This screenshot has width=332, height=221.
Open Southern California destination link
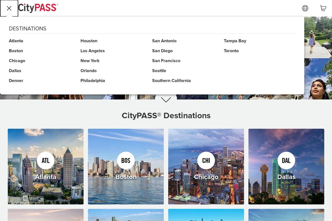pos(171,81)
